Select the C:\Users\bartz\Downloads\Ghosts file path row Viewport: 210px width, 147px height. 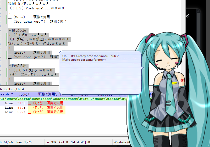click(63, 99)
